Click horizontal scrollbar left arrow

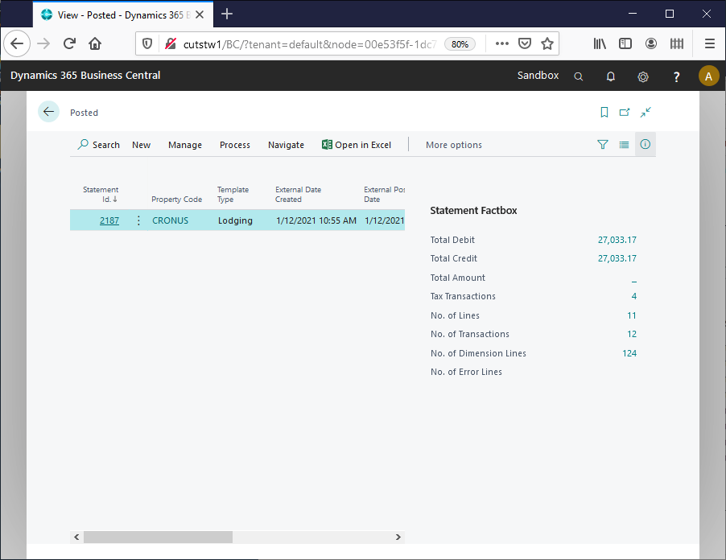pos(76,537)
